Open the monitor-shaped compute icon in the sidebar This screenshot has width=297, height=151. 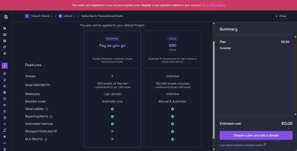pos(5,80)
